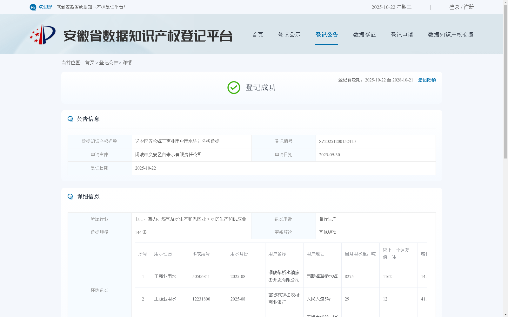The image size is (508, 317).
Task: Click the 公告信息 section bullet icon
Action: (x=70, y=119)
